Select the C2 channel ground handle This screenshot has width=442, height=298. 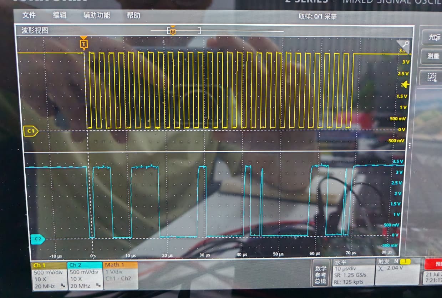point(37,239)
